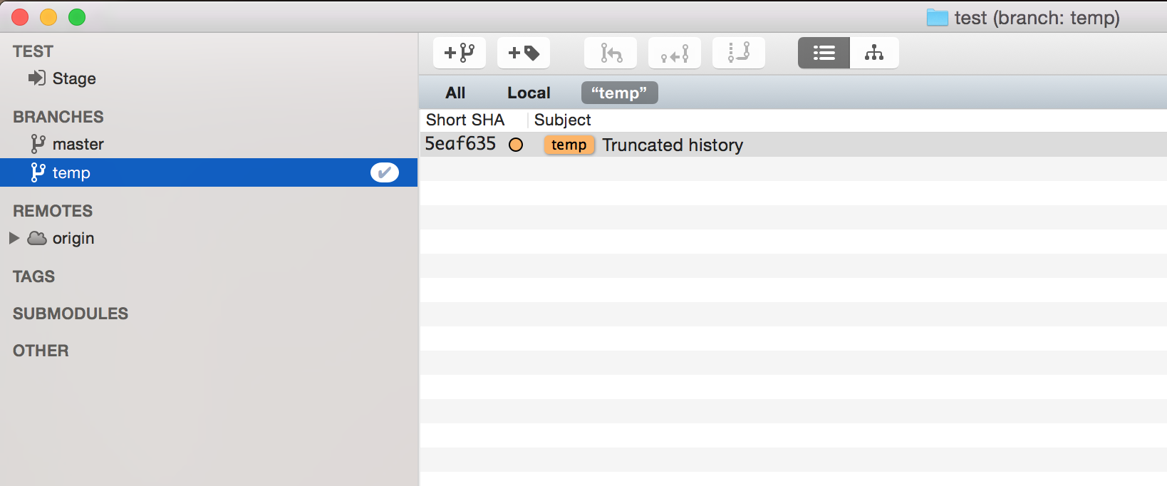Click the merge toolbar icon
Image resolution: width=1167 pixels, height=486 pixels.
pyautogui.click(x=675, y=53)
